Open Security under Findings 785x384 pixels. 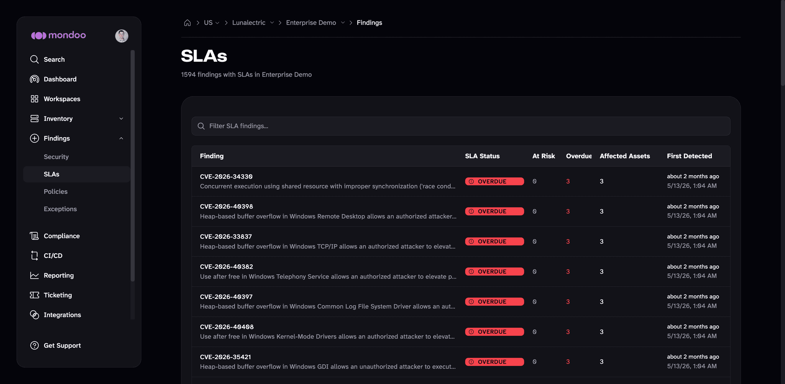pyautogui.click(x=56, y=157)
